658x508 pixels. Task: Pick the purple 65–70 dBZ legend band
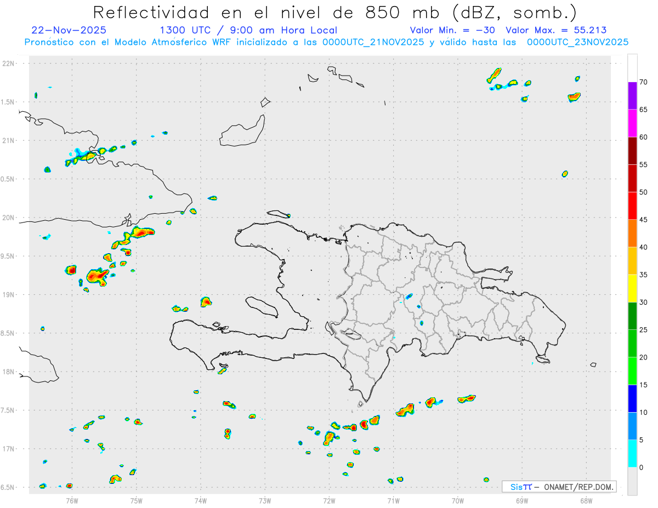tap(632, 96)
